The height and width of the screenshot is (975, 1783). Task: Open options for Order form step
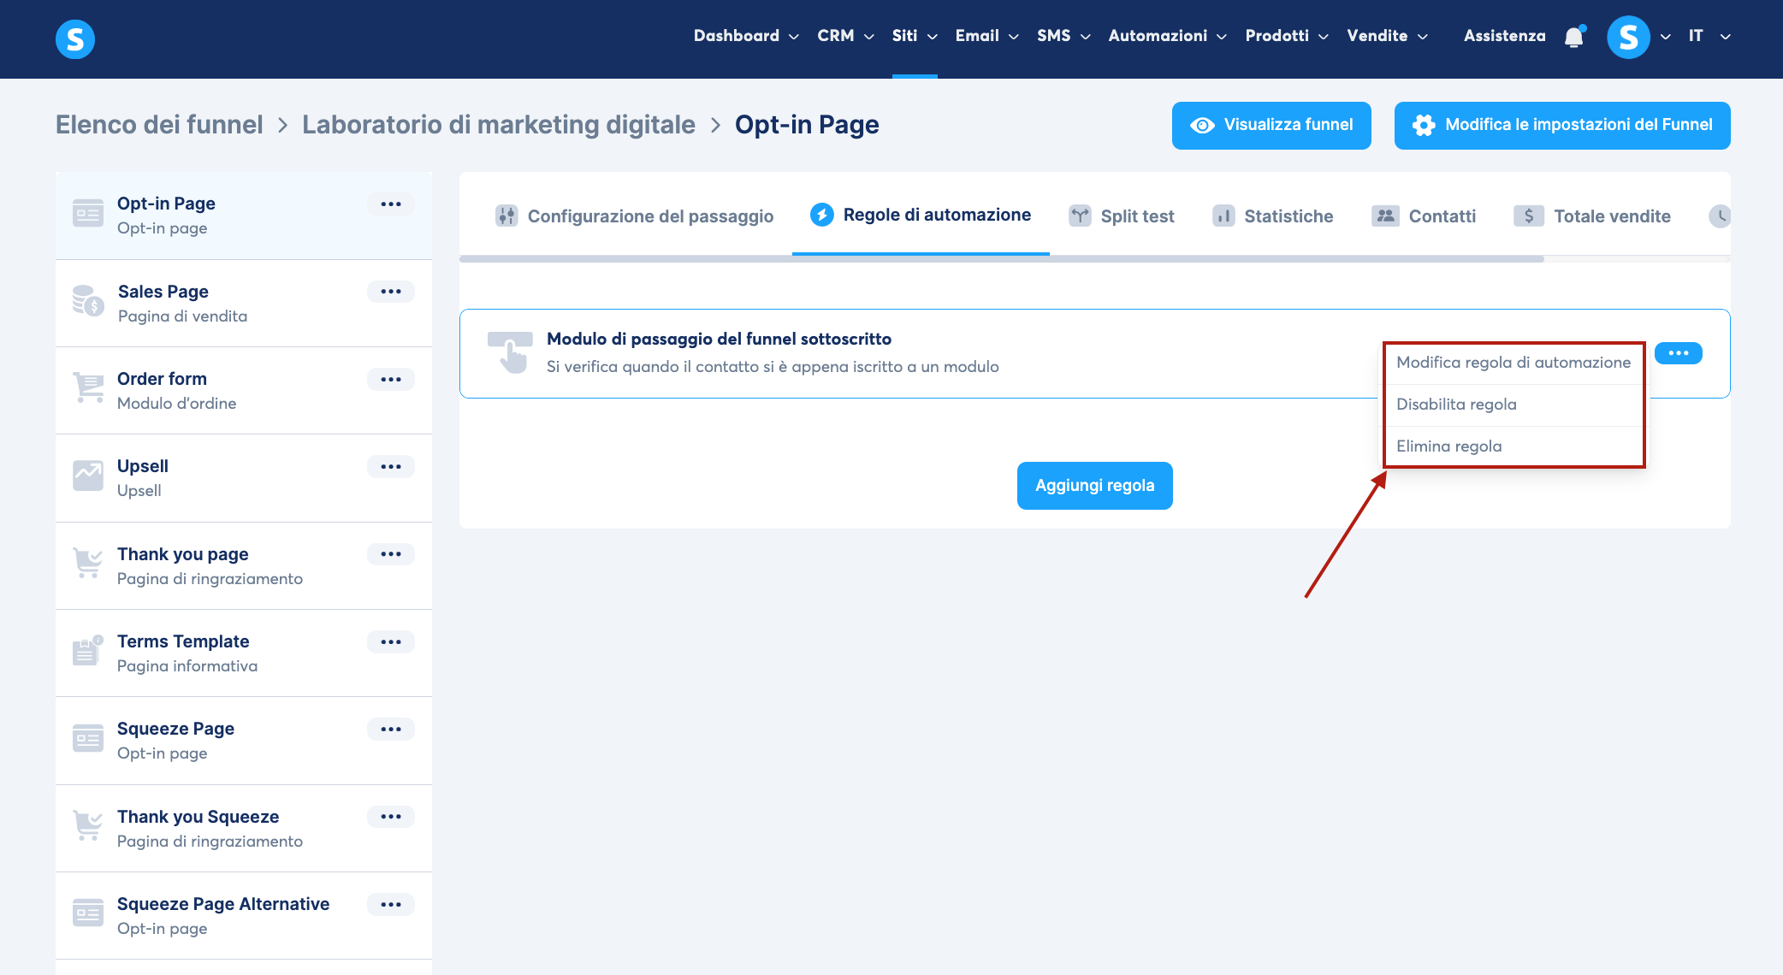[391, 379]
